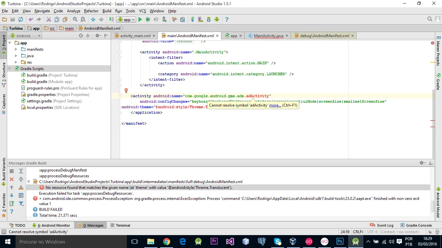
Task: Toggle the Maven Projects side panel
Action: click(x=438, y=51)
